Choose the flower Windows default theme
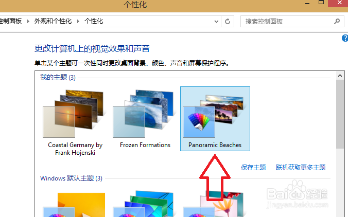Screen dimensions: 348x217 click(215, 204)
